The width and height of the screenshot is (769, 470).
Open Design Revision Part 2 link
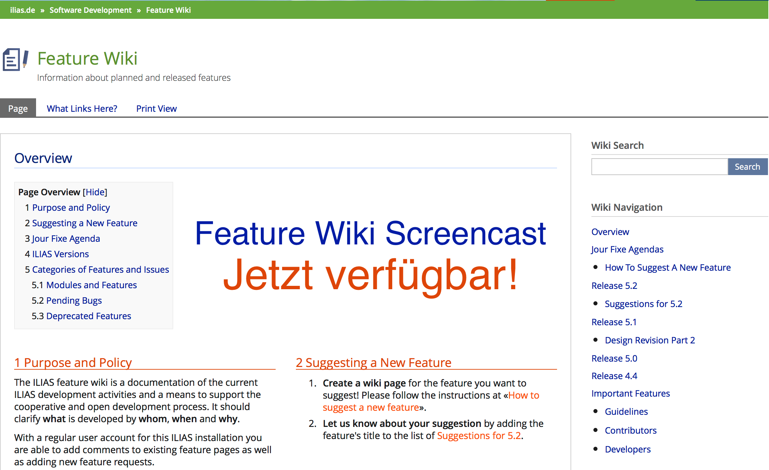650,340
